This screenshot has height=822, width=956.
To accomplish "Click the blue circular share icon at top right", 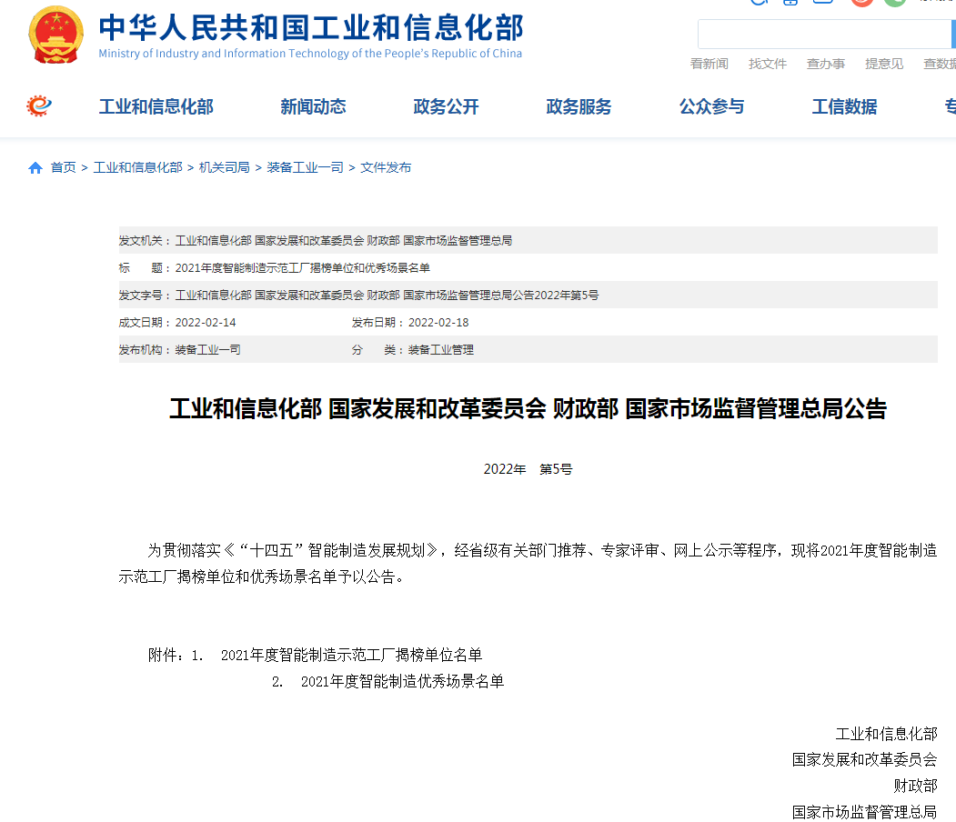I will click(760, 5).
